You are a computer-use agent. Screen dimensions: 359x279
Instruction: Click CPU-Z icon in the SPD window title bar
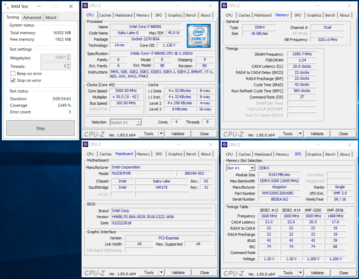pyautogui.click(x=225, y=145)
